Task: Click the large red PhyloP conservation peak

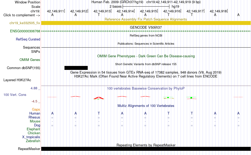Action: pos(99,98)
